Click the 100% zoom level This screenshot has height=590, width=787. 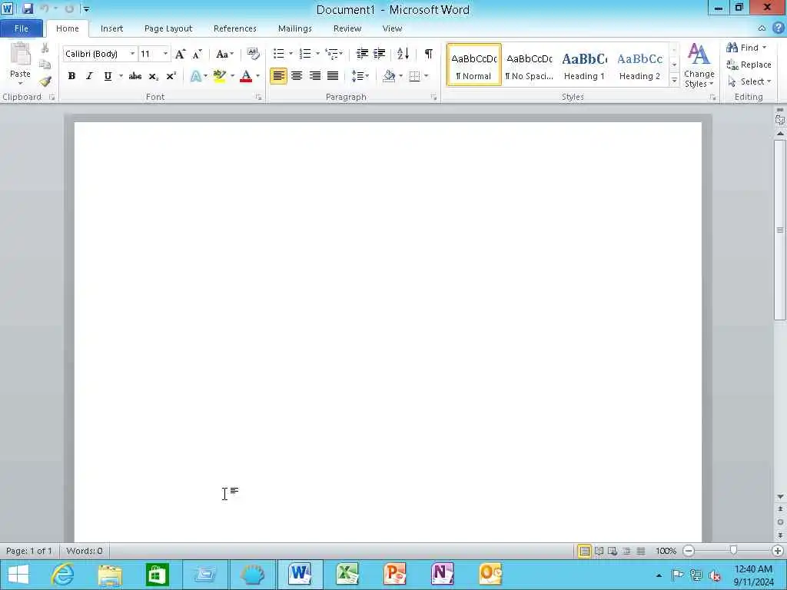tap(666, 551)
